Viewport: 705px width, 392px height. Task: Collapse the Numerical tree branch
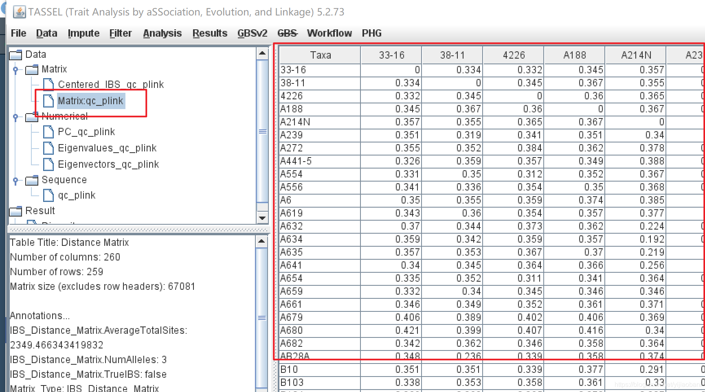15,117
